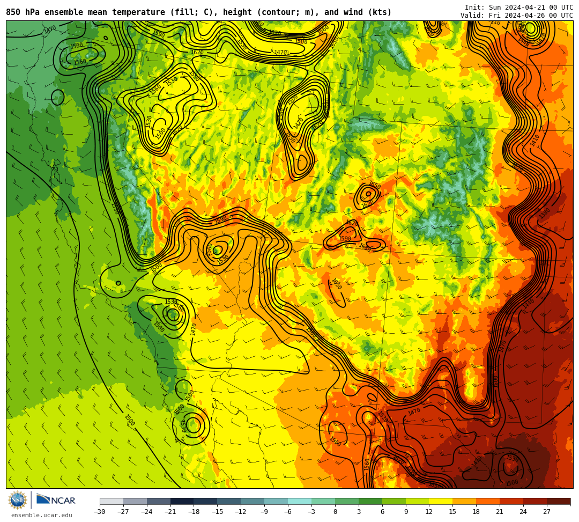Click the 6 colorbar label
This screenshot has height=522, width=579.
(x=382, y=512)
